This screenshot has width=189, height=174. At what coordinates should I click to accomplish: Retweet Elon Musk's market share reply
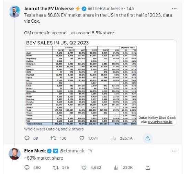(56, 167)
